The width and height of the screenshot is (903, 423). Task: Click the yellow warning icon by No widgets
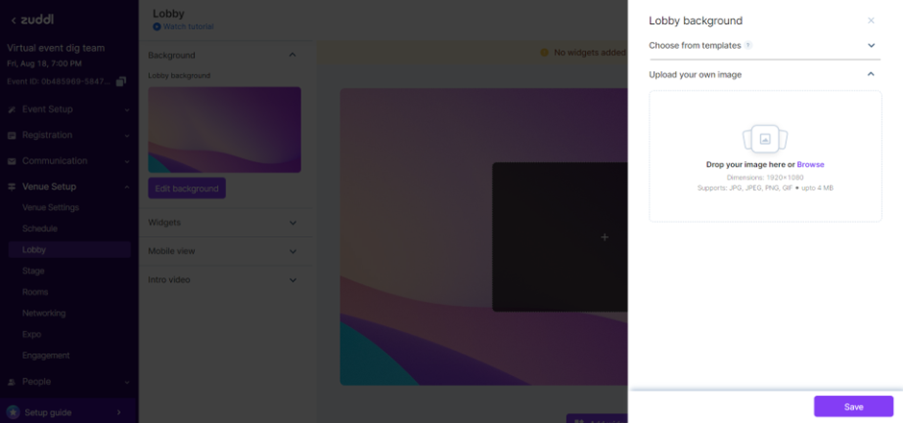click(x=545, y=53)
